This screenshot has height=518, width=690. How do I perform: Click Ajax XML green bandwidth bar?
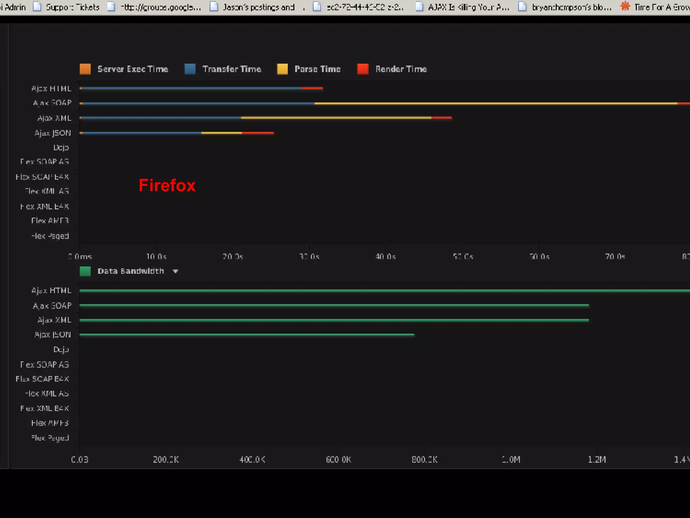pos(334,320)
